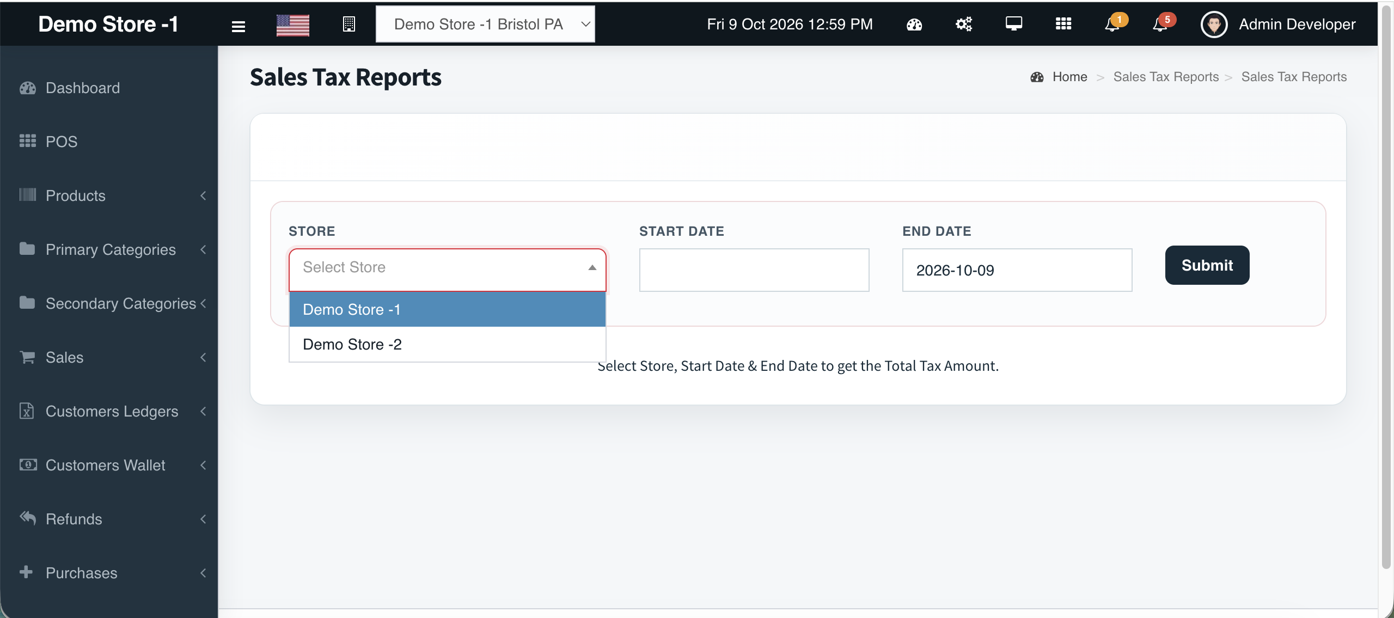Click the US flag language icon

293,25
